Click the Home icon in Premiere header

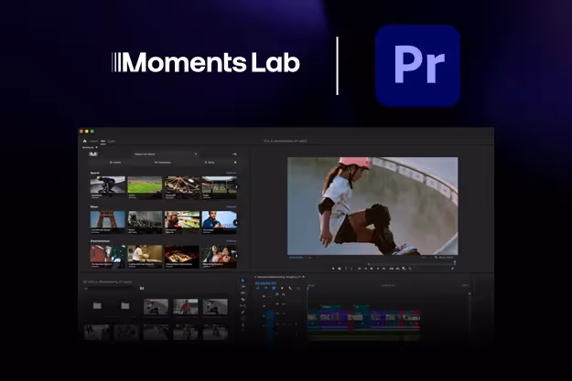point(84,141)
